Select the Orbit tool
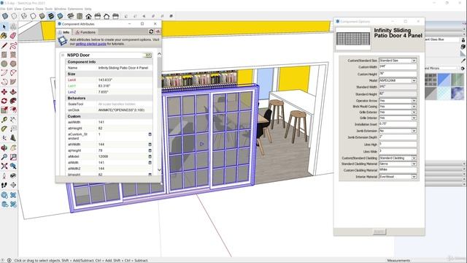This screenshot has width=467, height=263. click(4, 148)
